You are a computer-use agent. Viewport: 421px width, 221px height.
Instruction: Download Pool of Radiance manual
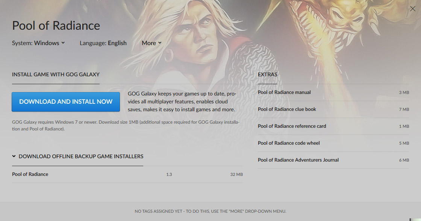tap(333, 92)
